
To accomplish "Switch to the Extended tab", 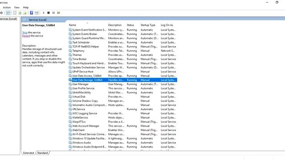I will tap(28, 153).
